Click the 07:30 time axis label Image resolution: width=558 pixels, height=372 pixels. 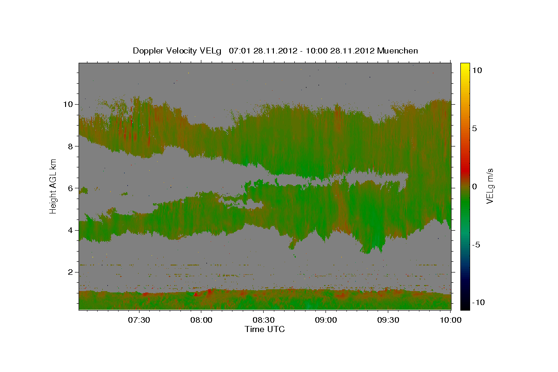click(x=139, y=320)
